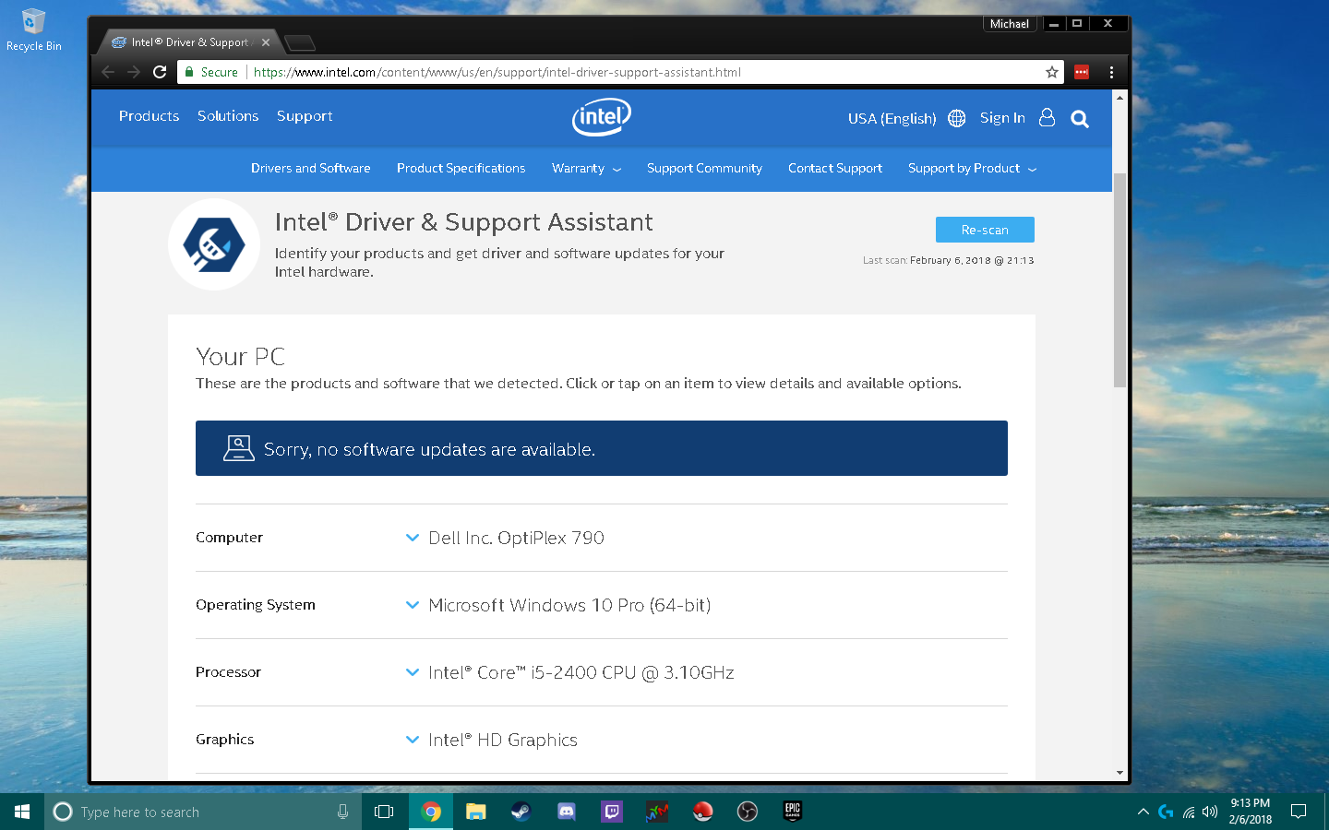Viewport: 1329px width, 830px height.
Task: Click the network icon in system tray
Action: point(1189,812)
